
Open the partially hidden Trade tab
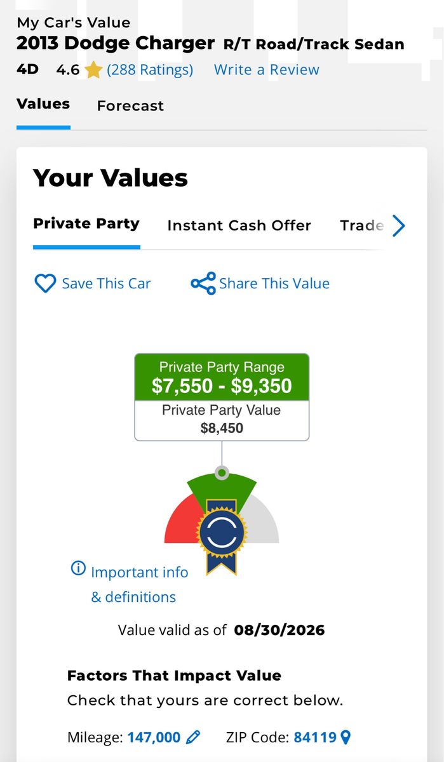point(362,225)
